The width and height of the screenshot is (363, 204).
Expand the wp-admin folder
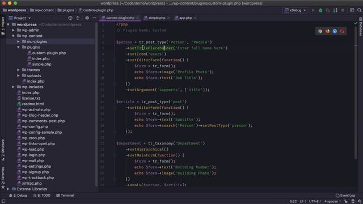tap(13, 30)
